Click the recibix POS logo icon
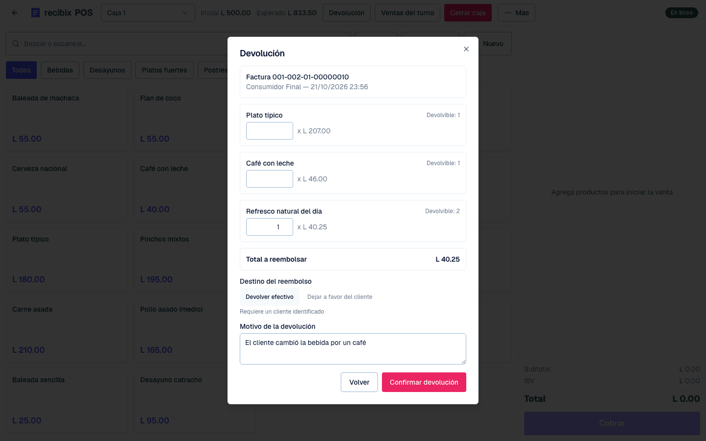 35,13
